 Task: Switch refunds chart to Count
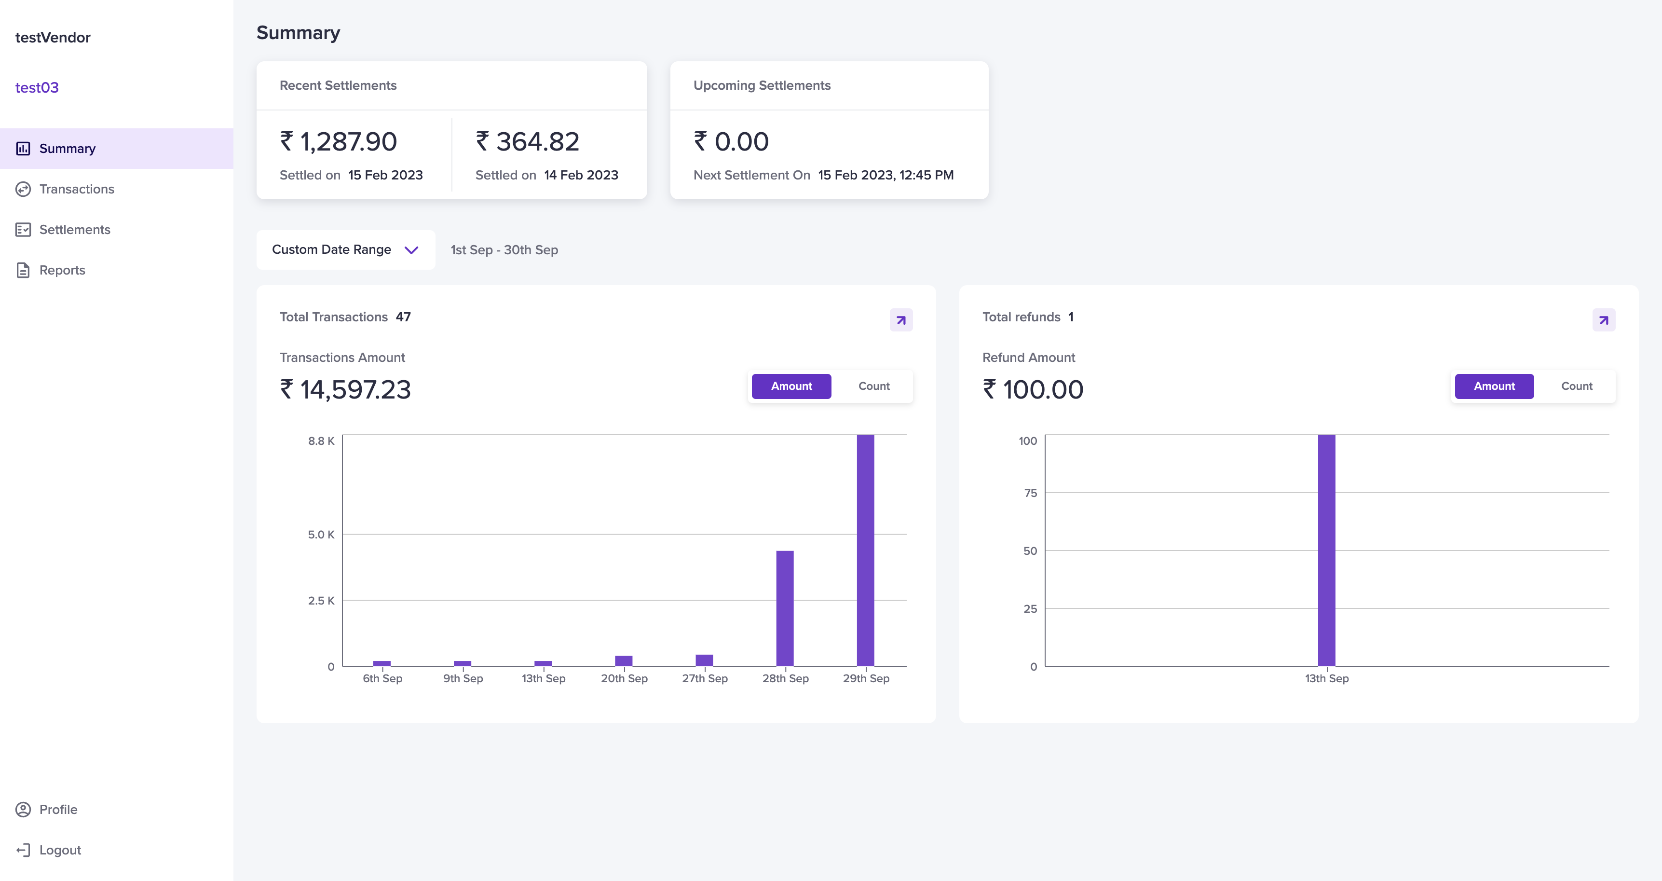point(1576,386)
